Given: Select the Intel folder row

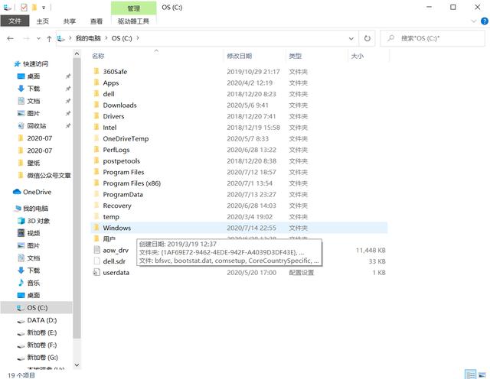Looking at the screenshot, I should coord(239,128).
